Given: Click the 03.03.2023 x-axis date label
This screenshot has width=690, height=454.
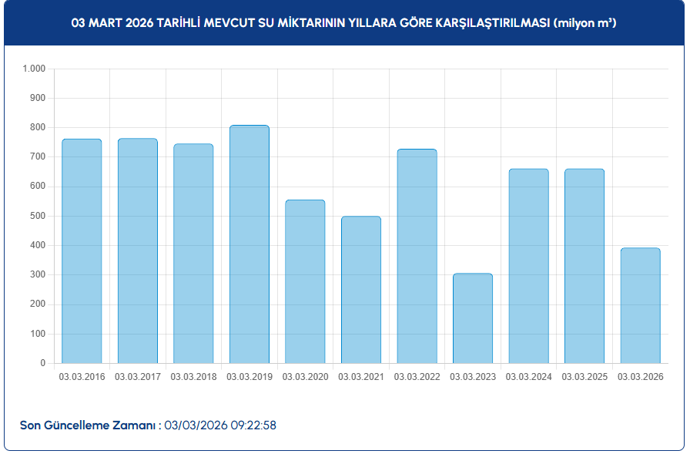Looking at the screenshot, I should pyautogui.click(x=473, y=377).
